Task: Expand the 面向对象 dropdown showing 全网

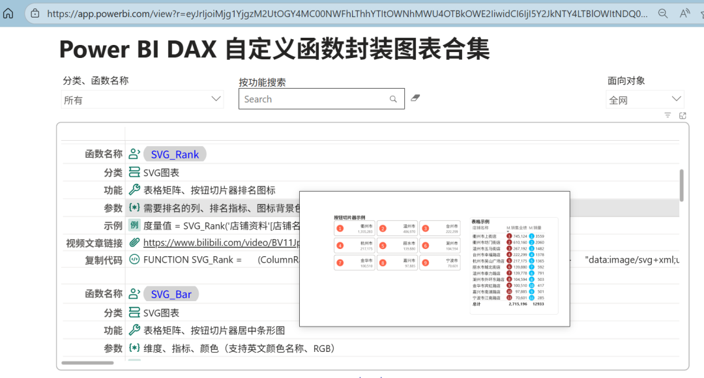Action: click(x=645, y=100)
